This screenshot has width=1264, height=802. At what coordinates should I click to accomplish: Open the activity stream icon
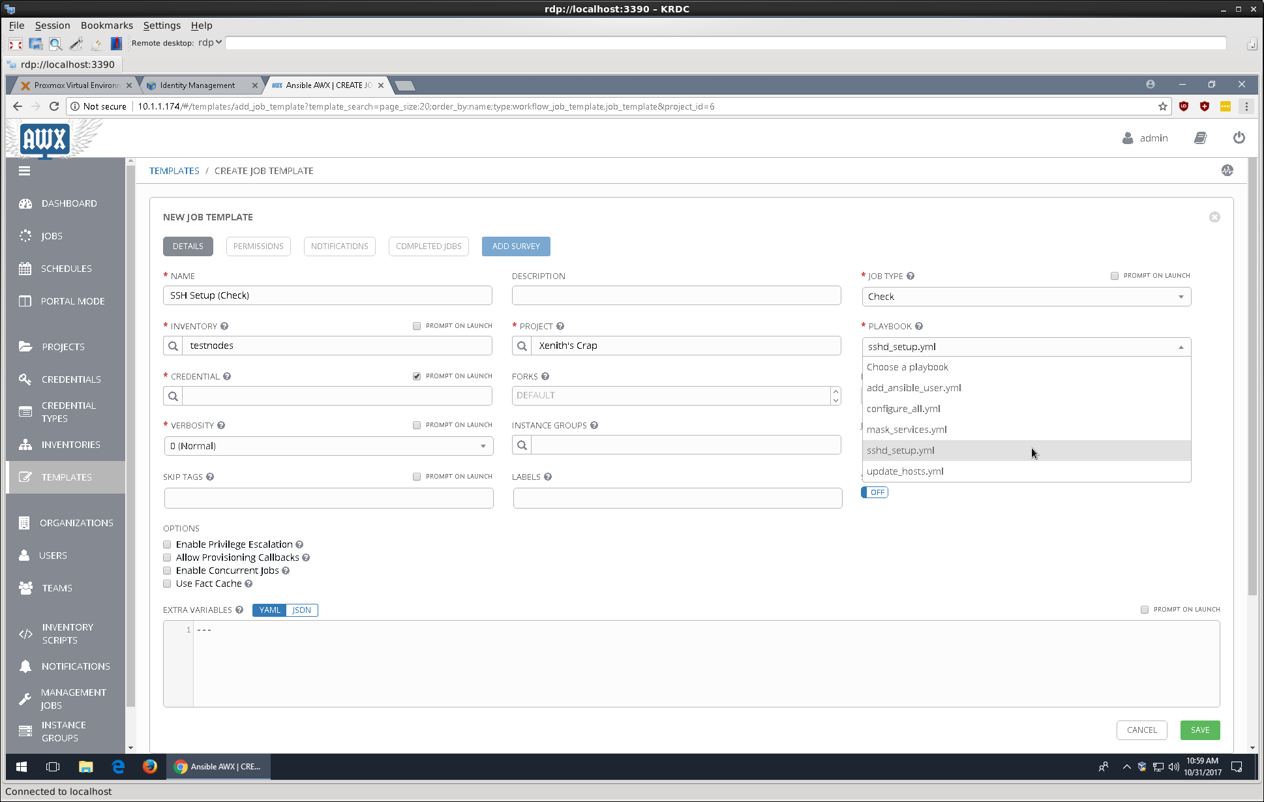(1227, 170)
